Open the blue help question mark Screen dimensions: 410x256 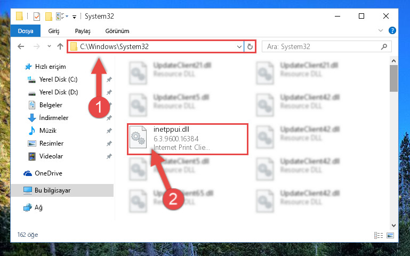(x=392, y=30)
